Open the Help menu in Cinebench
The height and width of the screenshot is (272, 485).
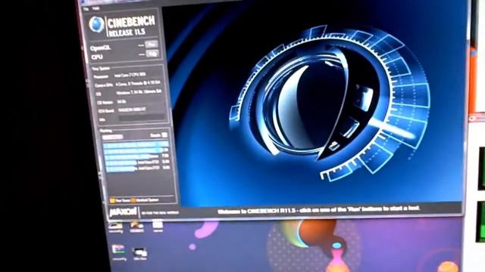[x=96, y=8]
